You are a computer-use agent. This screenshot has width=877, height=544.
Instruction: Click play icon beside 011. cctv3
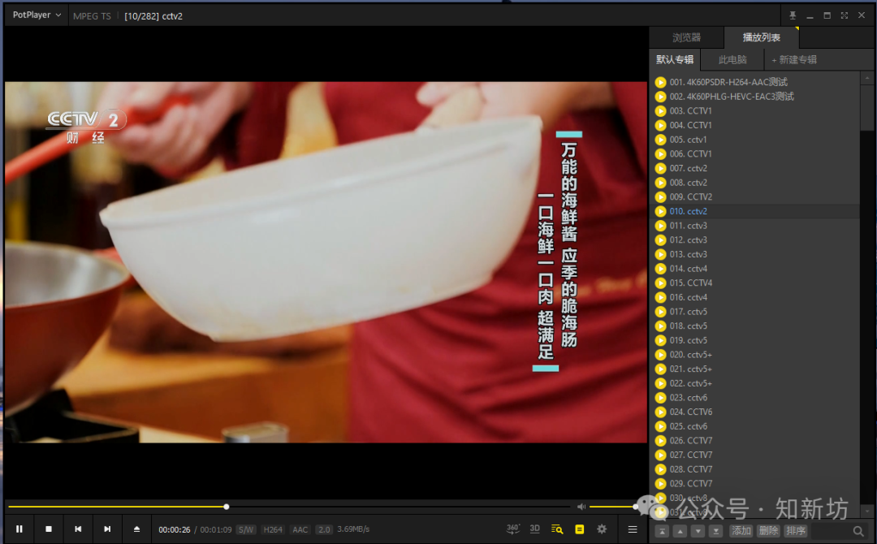pos(660,226)
